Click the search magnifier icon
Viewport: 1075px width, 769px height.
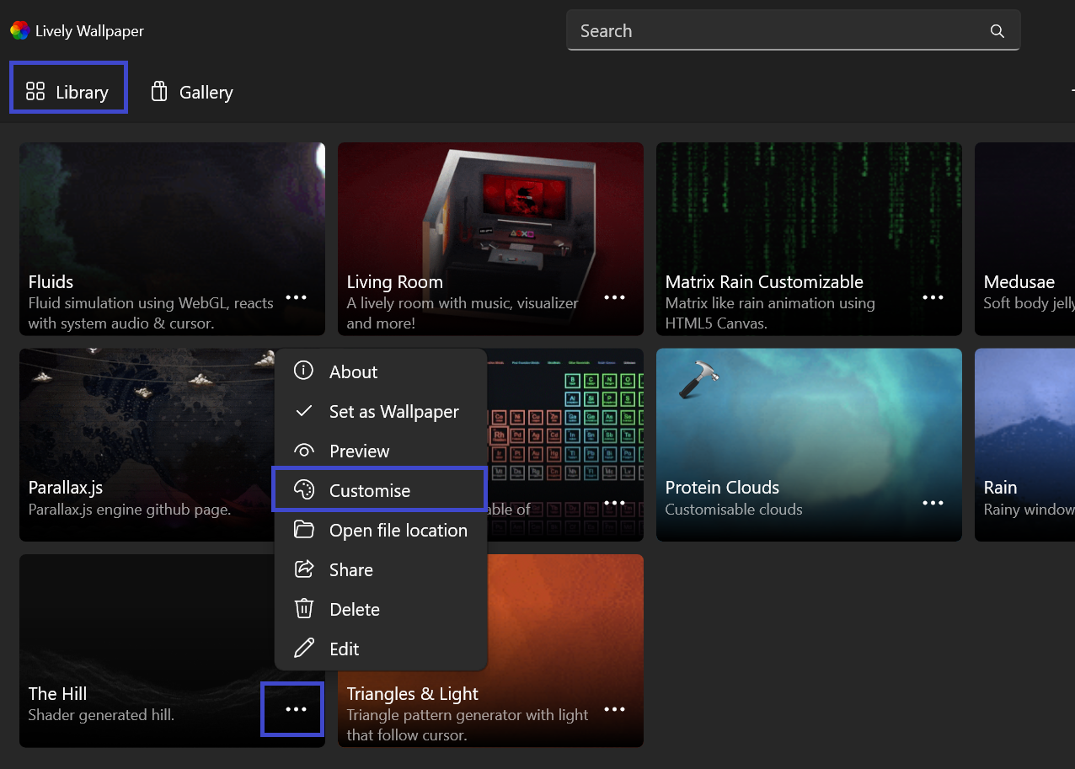997,30
